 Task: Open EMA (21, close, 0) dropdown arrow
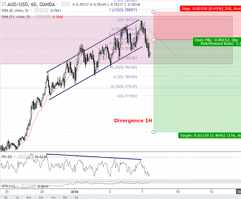click(x=32, y=17)
